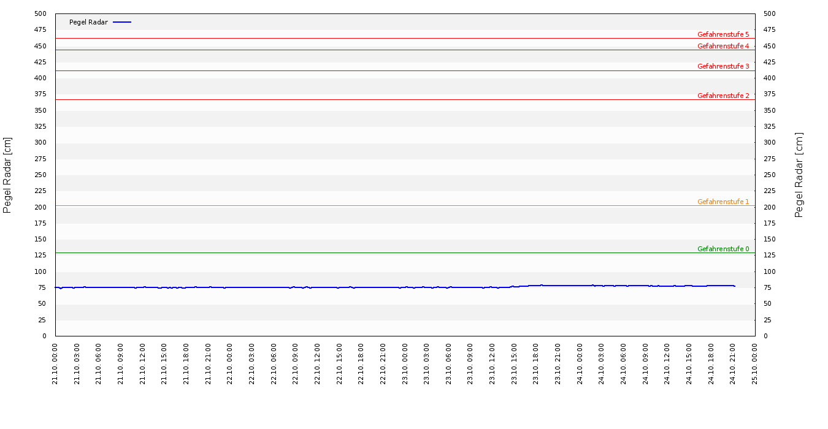Click the 22.10. 12:00 time axis label
Screen dimensions: 828x429
pos(318,364)
